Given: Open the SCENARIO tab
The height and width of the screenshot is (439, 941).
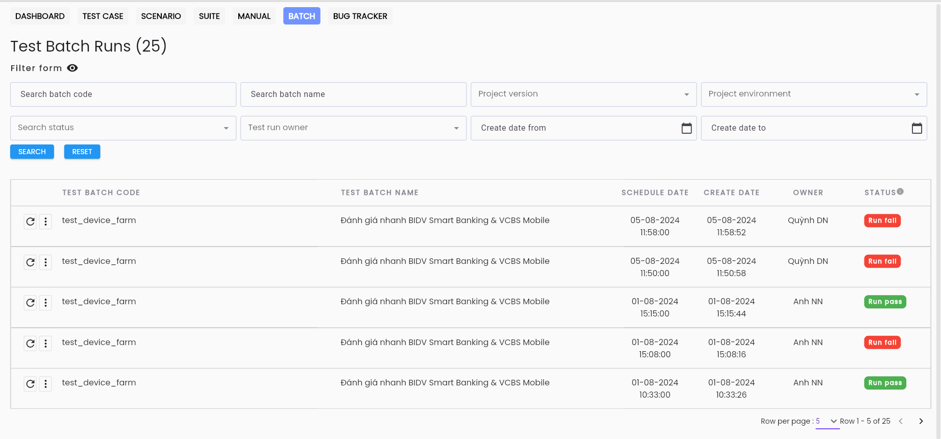Looking at the screenshot, I should 161,16.
